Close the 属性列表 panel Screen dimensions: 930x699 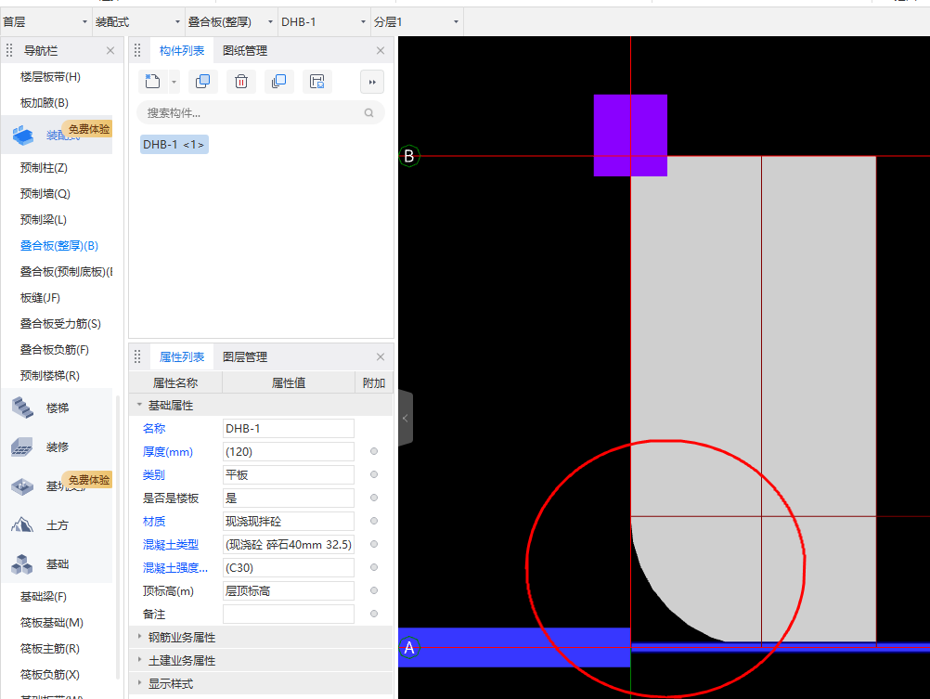coord(381,356)
